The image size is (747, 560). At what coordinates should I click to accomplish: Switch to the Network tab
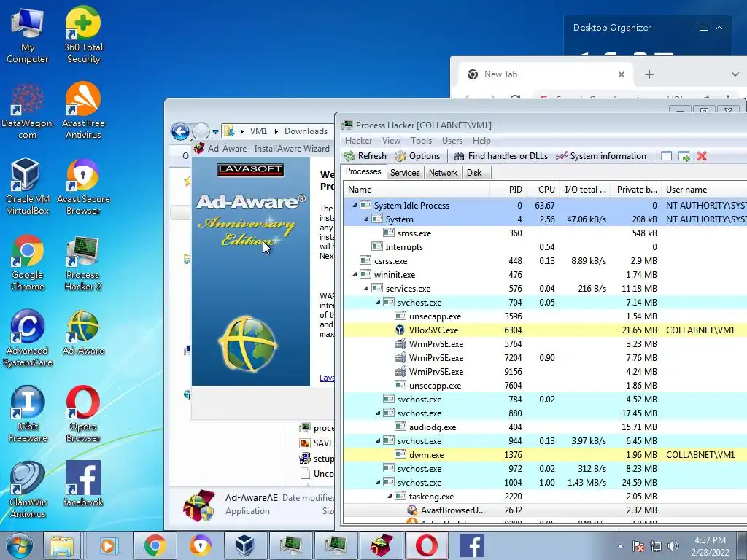click(x=443, y=172)
